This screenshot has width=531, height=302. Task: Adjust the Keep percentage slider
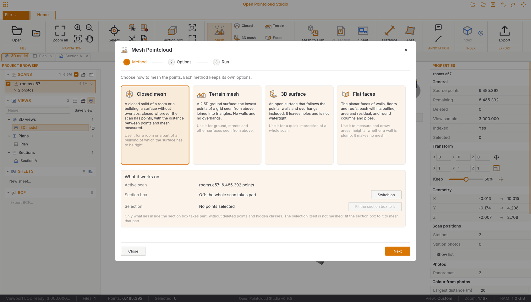coord(466,179)
